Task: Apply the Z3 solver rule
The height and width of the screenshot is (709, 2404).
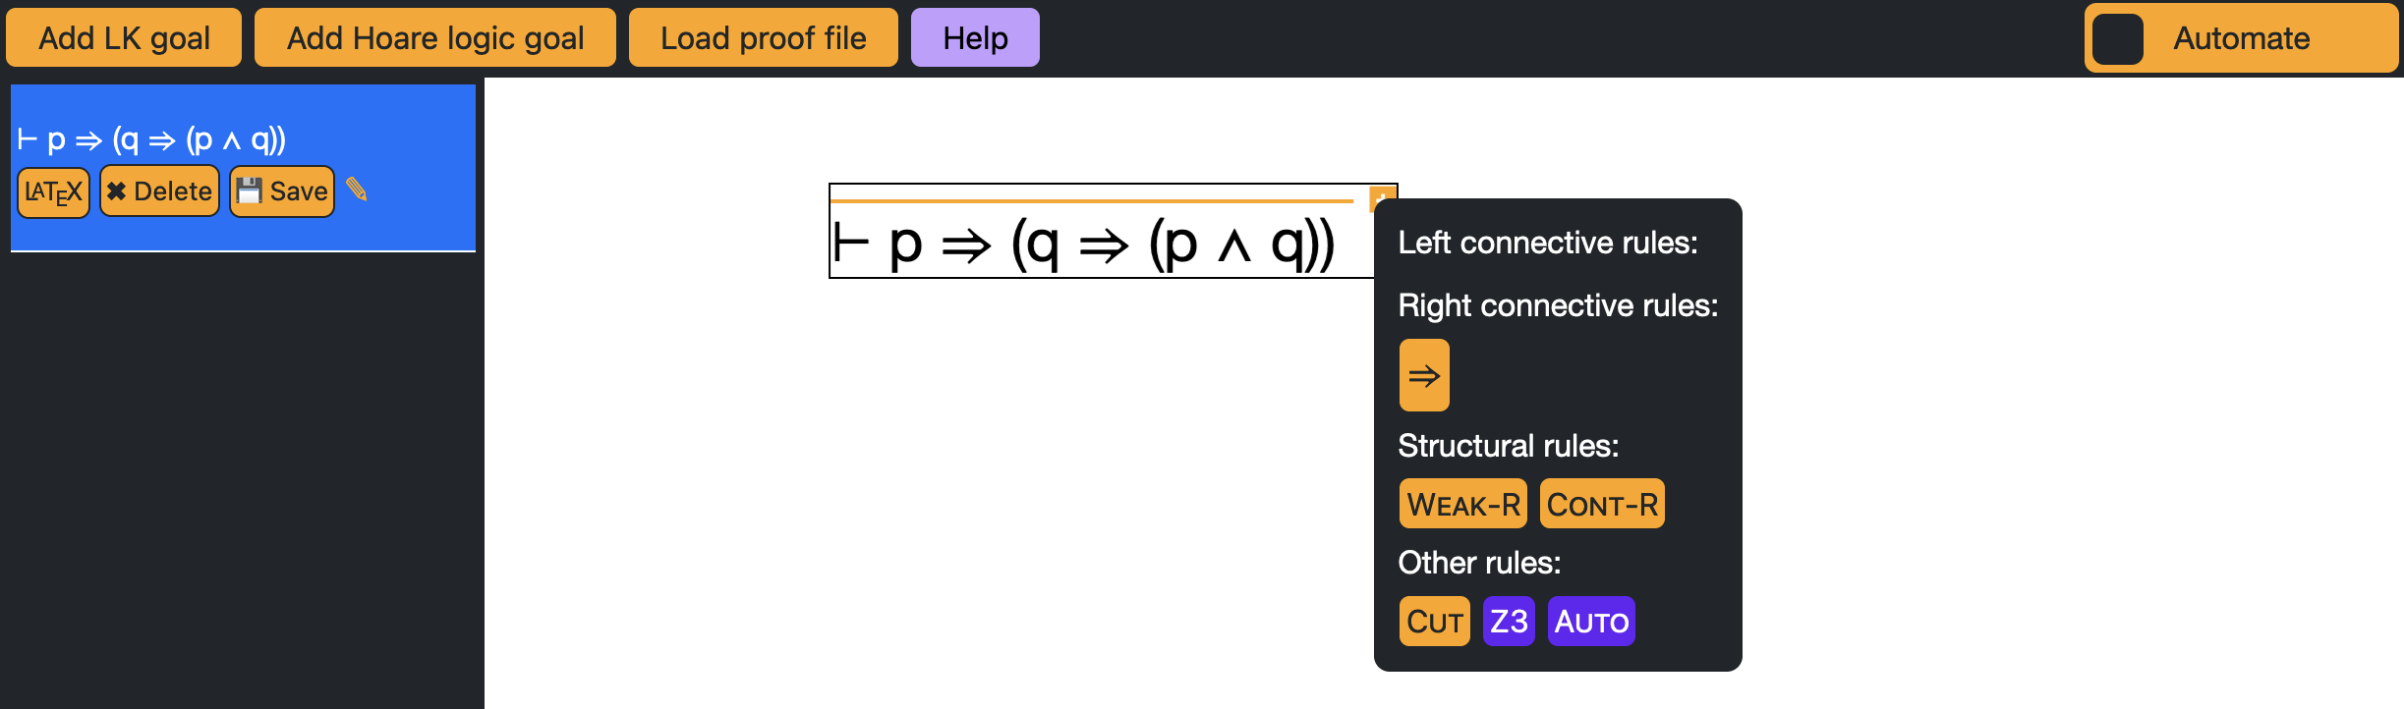Action: pyautogui.click(x=1508, y=622)
